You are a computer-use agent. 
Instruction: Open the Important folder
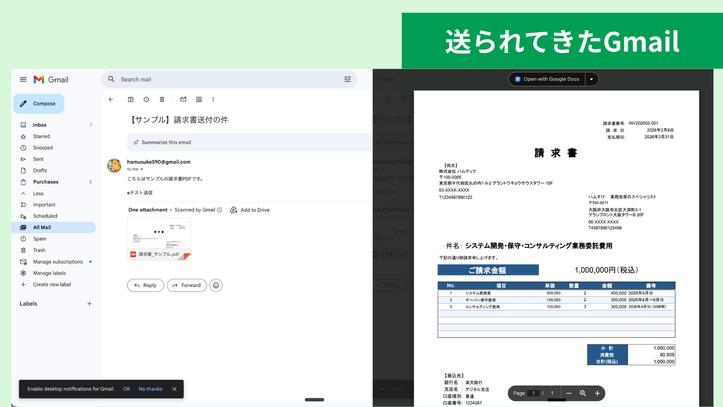(55, 205)
